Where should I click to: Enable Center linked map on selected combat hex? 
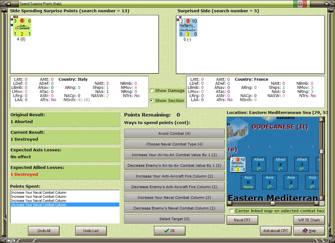coord(231,211)
